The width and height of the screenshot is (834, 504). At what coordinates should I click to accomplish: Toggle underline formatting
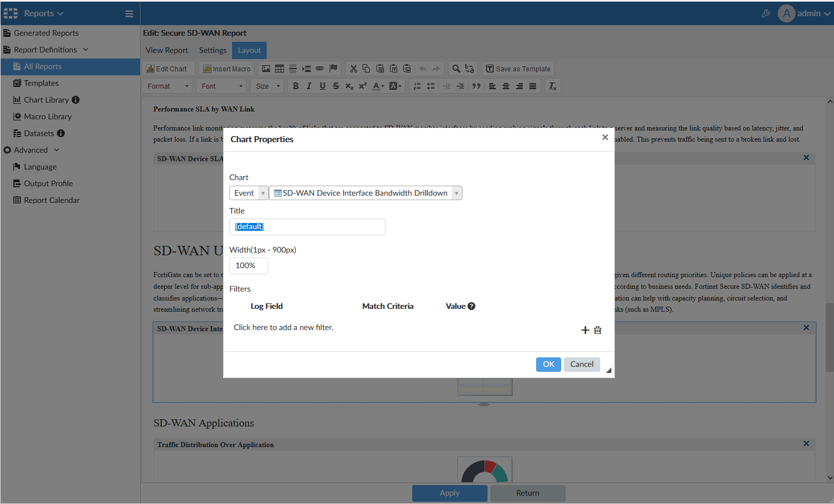click(322, 86)
